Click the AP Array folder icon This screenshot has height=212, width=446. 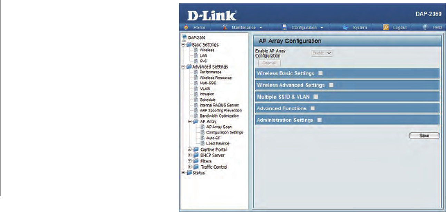[196, 121]
